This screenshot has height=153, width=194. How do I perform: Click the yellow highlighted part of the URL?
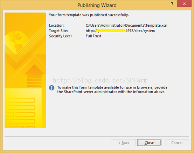111,31
